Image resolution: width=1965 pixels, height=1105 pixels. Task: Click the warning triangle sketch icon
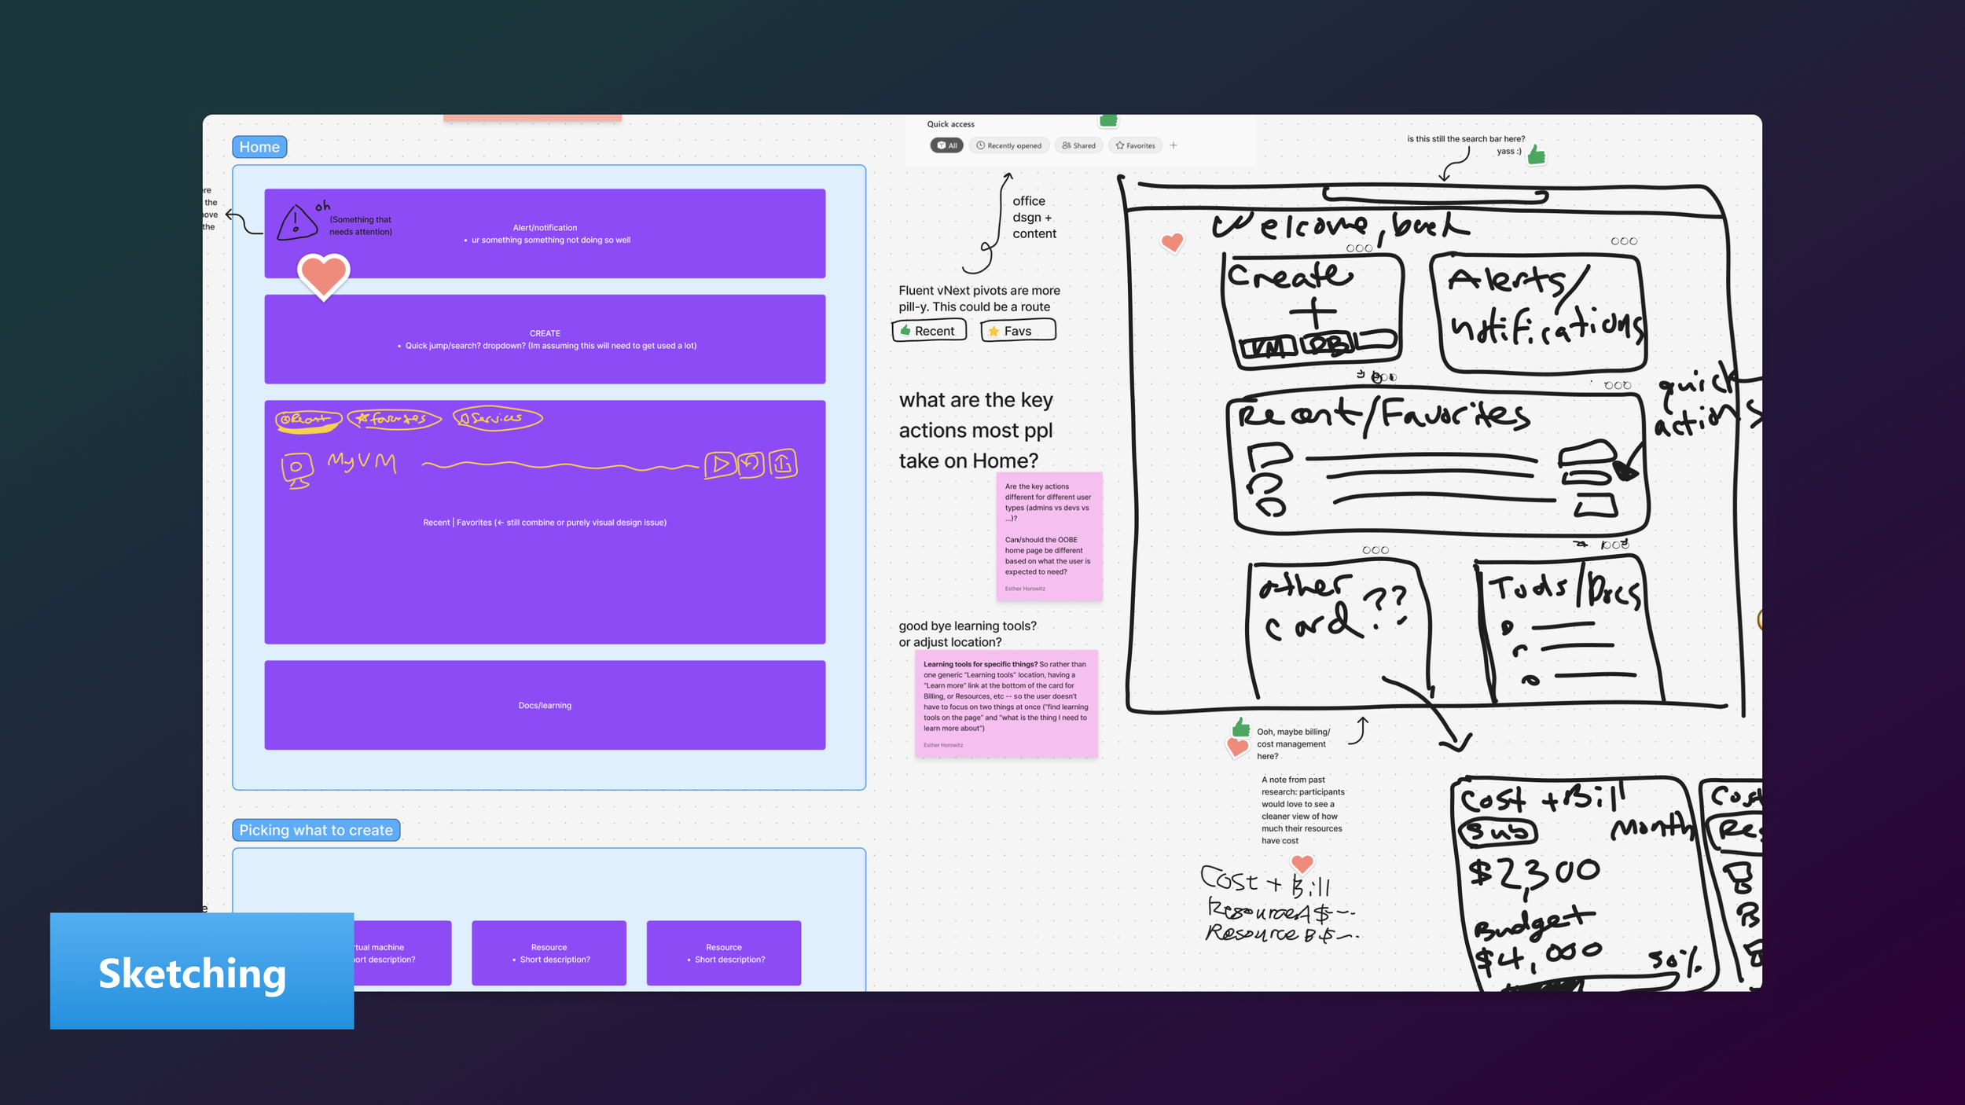(x=296, y=222)
